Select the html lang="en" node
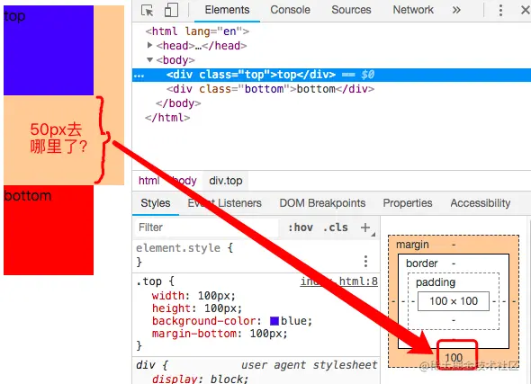Screen dimensions: 531x384 pyautogui.click(x=197, y=31)
